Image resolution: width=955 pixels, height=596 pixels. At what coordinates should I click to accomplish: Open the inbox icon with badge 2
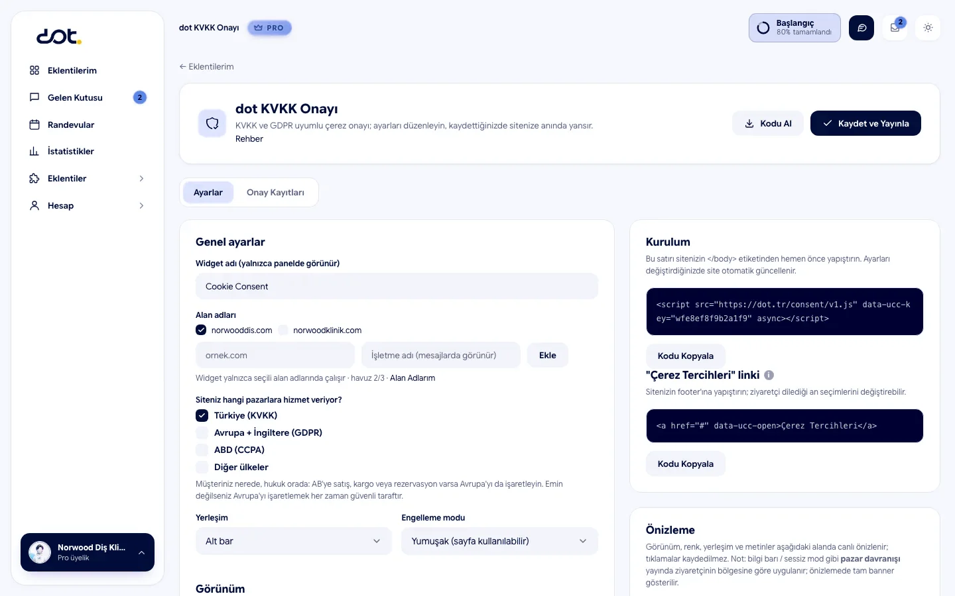895,28
